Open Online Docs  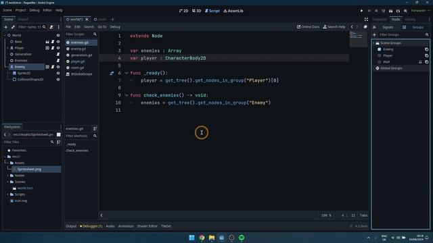tap(308, 27)
